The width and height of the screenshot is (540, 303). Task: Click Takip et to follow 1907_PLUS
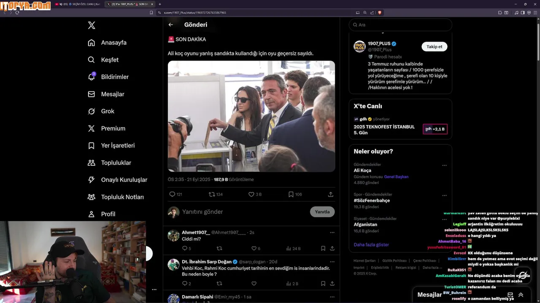(435, 47)
